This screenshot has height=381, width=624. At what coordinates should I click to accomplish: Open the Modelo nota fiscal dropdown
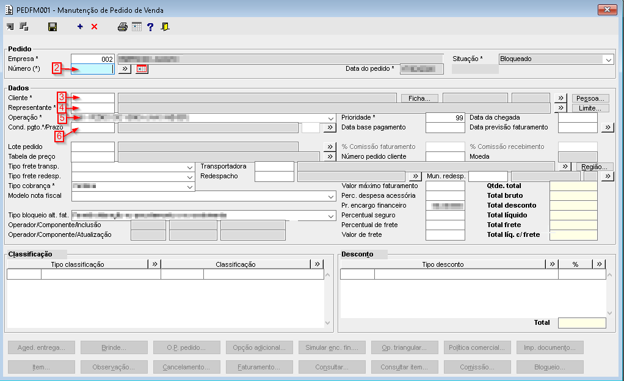(331, 196)
